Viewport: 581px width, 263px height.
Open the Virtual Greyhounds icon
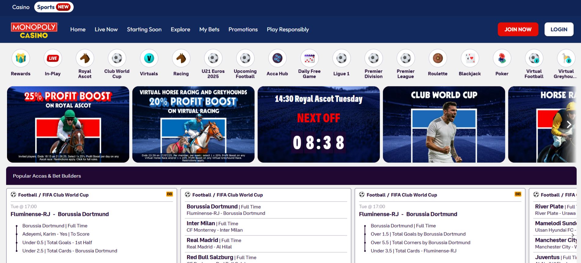[566, 58]
